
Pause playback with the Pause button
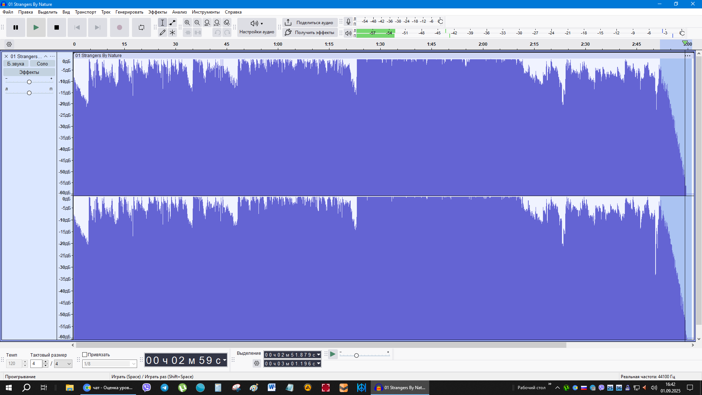[16, 27]
